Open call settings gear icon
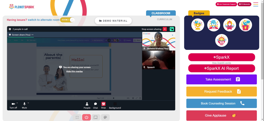Screen dimensions: 264x121 coord(10,29)
